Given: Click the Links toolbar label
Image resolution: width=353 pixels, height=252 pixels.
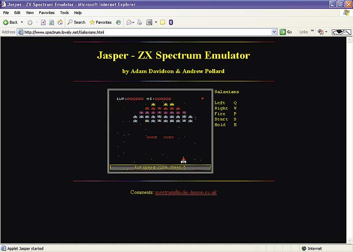Looking at the screenshot, I should 304,32.
